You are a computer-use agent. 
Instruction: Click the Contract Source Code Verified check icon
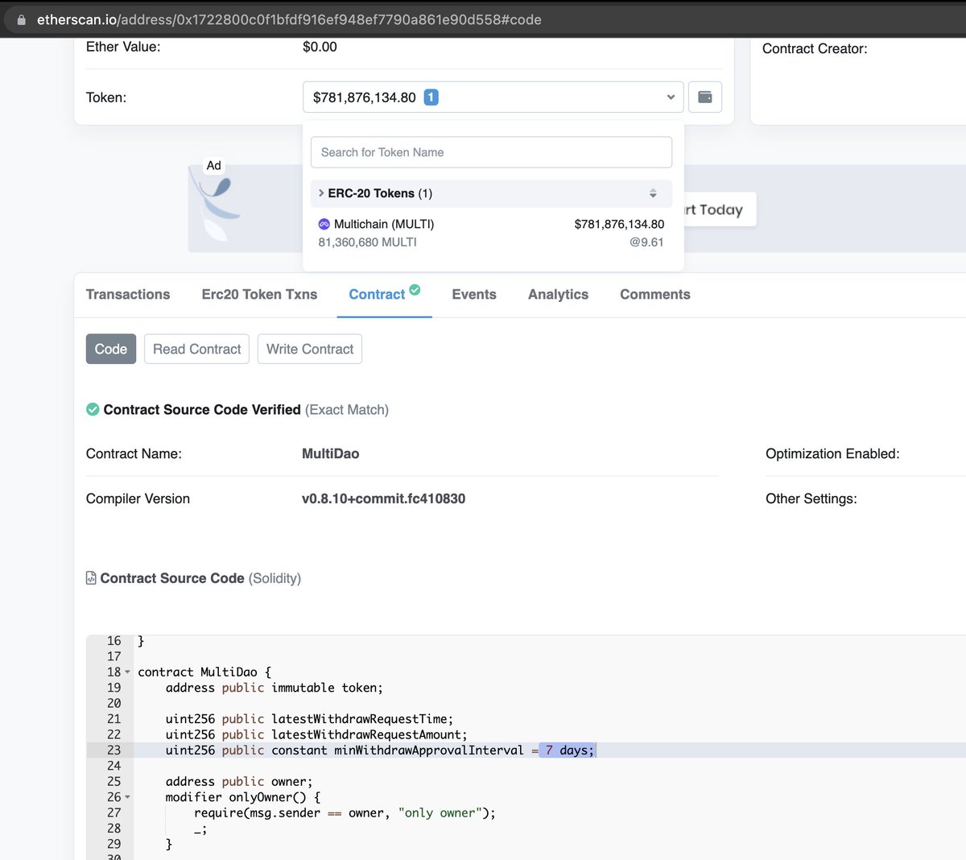[x=93, y=409]
